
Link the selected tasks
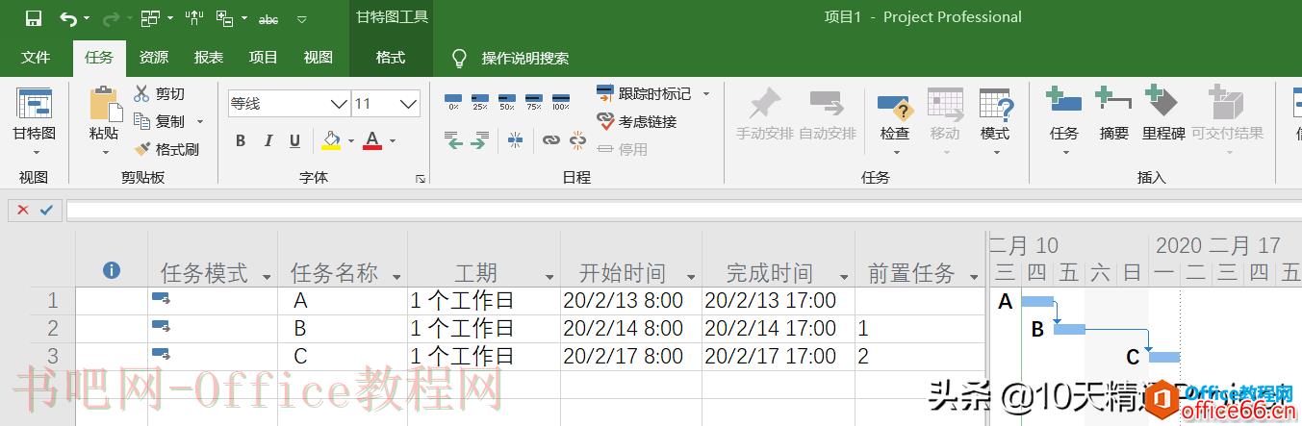pos(550,140)
